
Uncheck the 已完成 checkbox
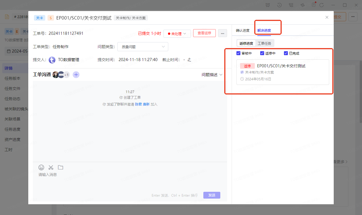coord(286,53)
